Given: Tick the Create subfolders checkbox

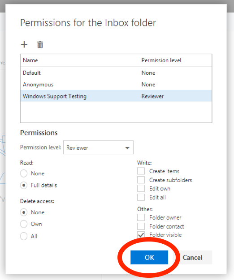Looking at the screenshot, I should point(141,180).
